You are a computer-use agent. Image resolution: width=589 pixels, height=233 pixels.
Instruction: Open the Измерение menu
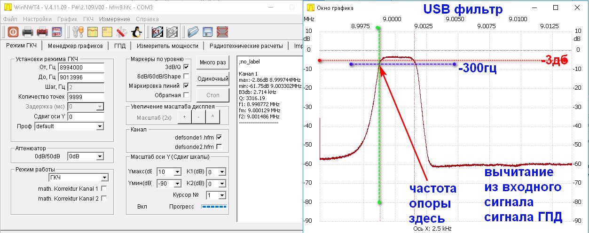(x=114, y=19)
